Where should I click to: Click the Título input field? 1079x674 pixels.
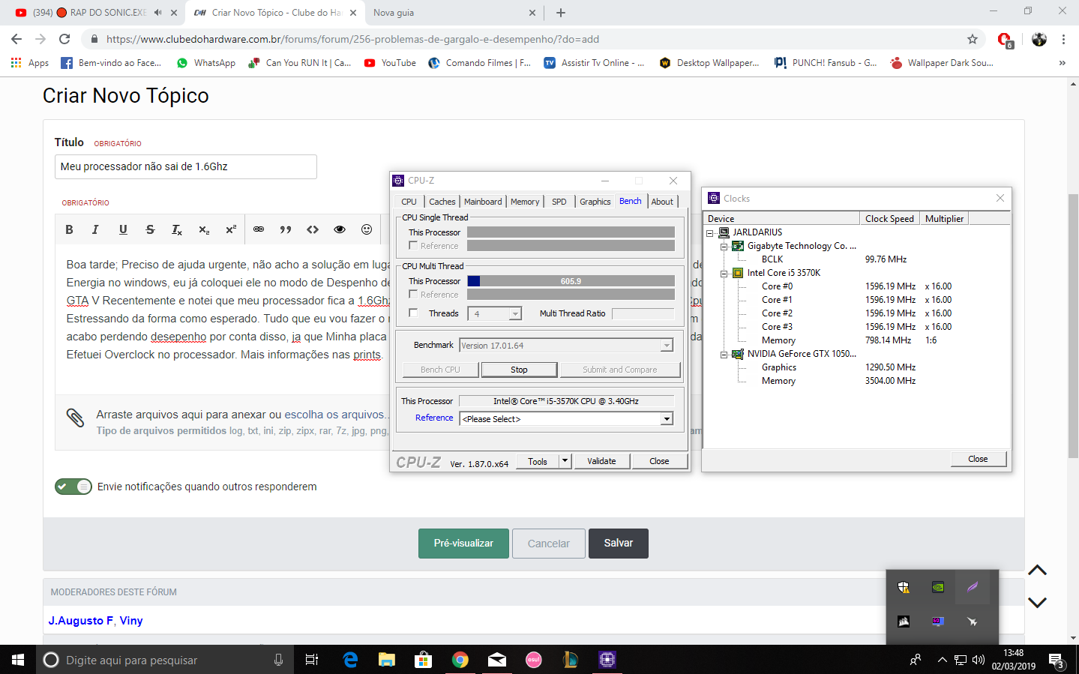tap(186, 166)
